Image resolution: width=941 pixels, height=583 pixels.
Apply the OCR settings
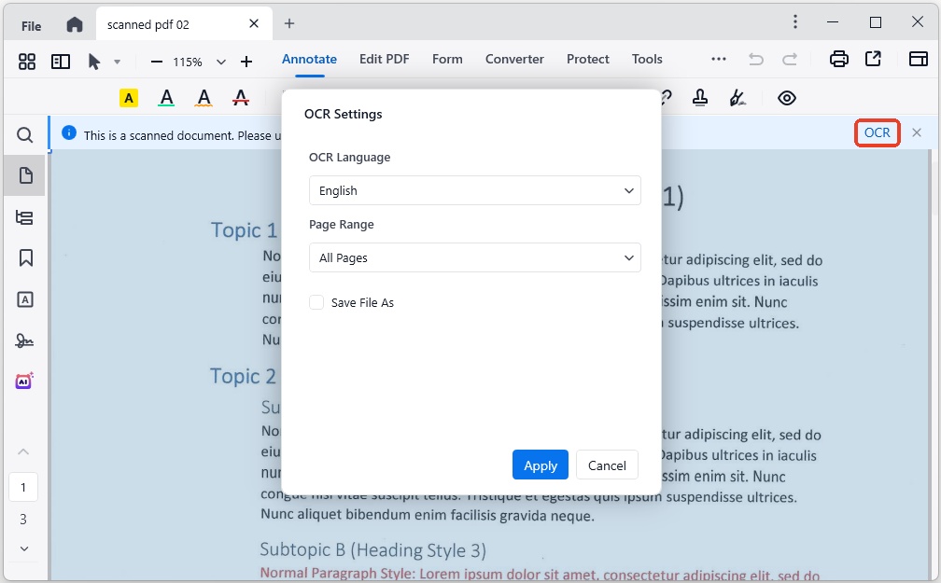(540, 465)
